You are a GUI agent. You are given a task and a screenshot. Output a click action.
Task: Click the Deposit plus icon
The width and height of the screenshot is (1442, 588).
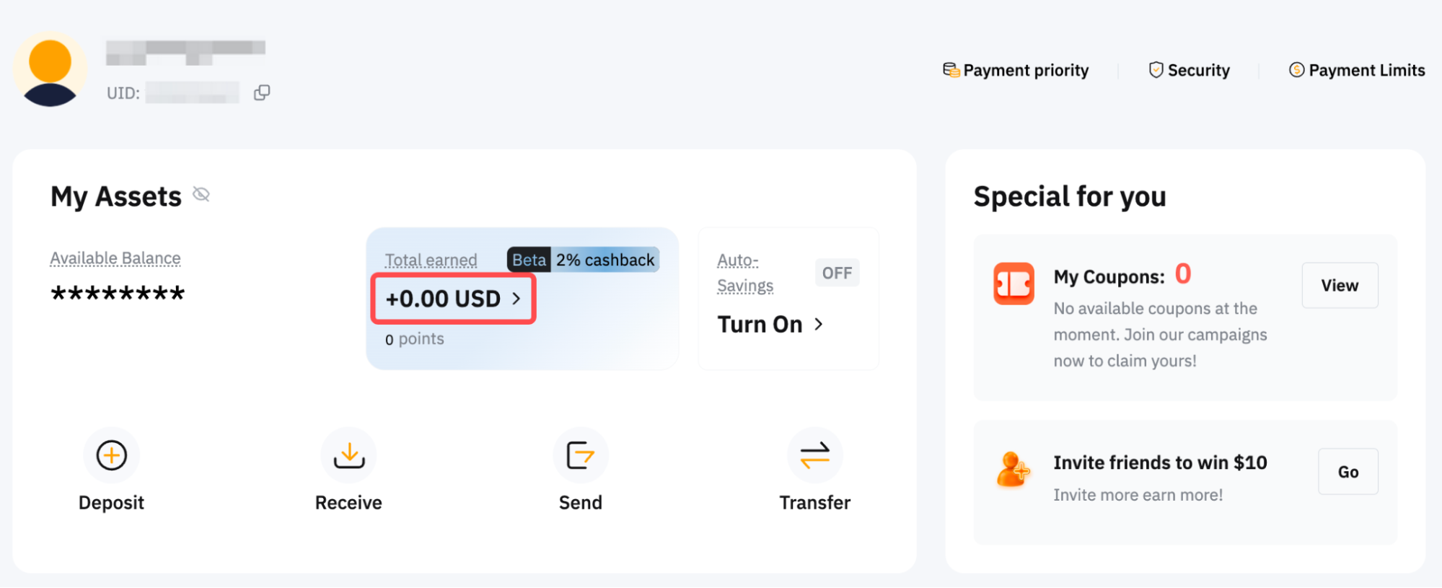pyautogui.click(x=112, y=455)
